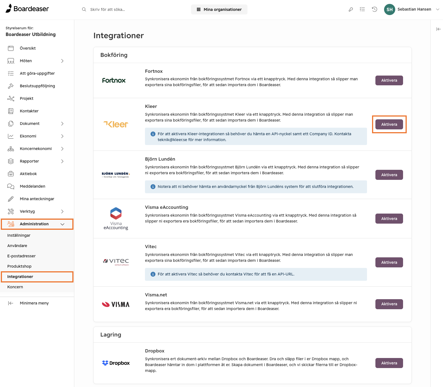This screenshot has height=387, width=443.
Task: Open the history clock icon
Action: pyautogui.click(x=375, y=9)
